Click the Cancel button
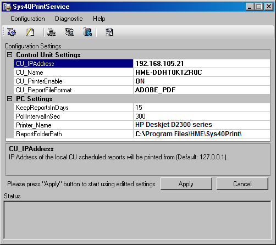Screen dimensions: 276x245 coord(242,183)
